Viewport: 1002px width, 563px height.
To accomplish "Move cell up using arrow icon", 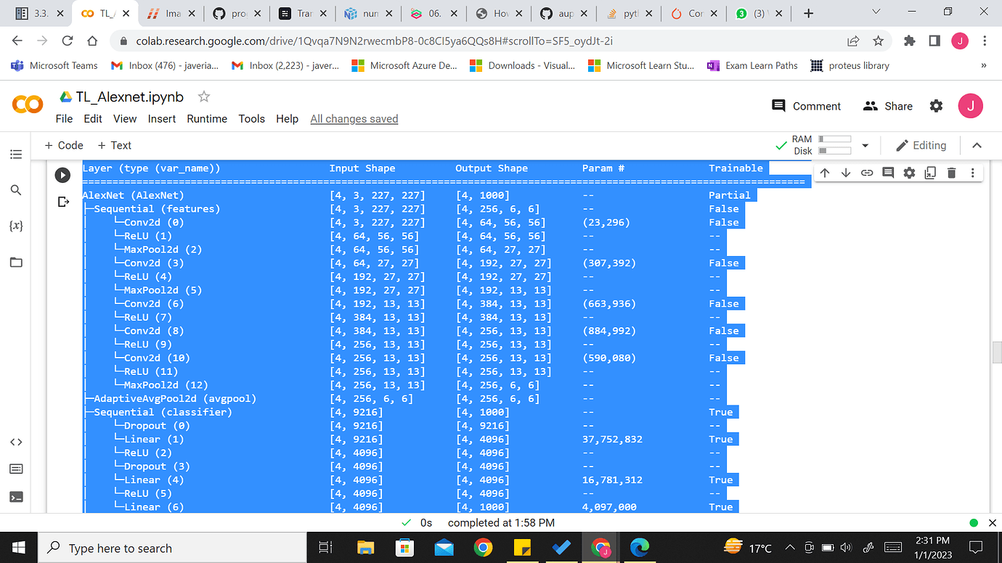I will pyautogui.click(x=825, y=173).
